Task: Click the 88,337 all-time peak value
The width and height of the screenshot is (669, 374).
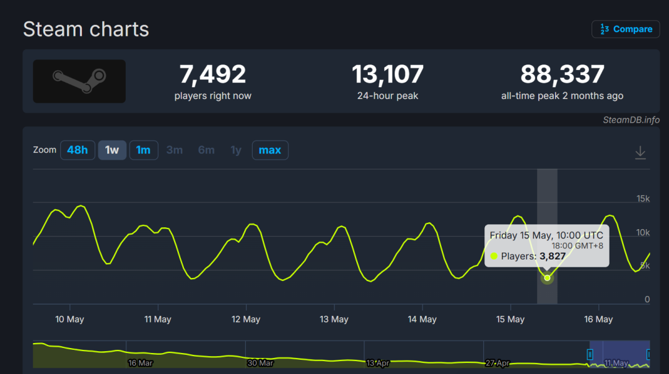Action: click(x=562, y=74)
